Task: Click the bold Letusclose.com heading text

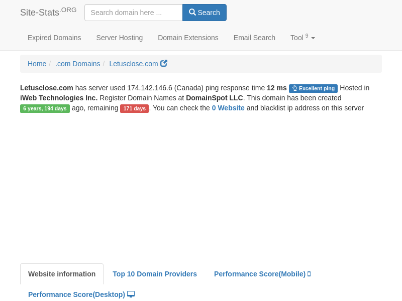Action: [47, 88]
